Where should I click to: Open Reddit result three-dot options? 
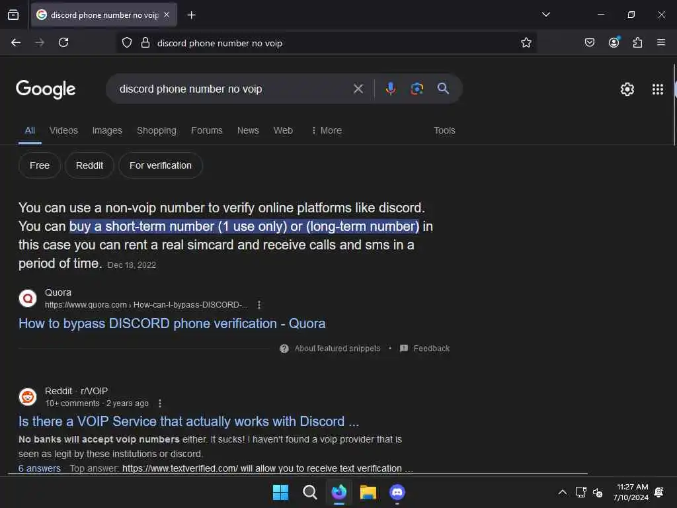point(160,403)
